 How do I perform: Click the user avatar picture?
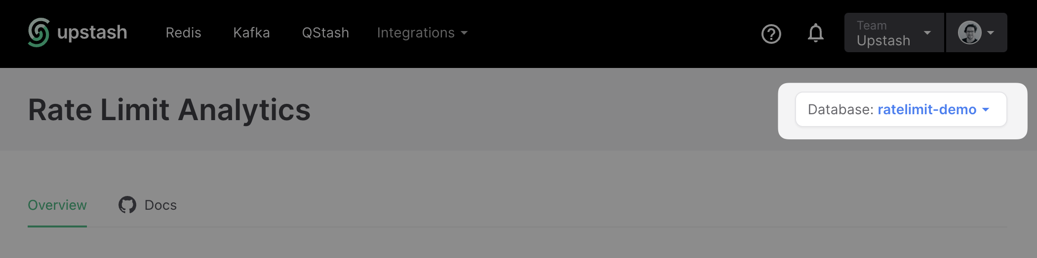[x=969, y=32]
